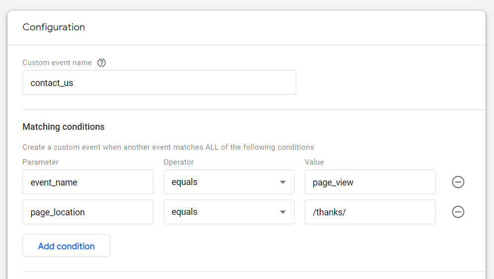This screenshot has height=279, width=494.
Task: Click the Add condition button
Action: (66, 246)
